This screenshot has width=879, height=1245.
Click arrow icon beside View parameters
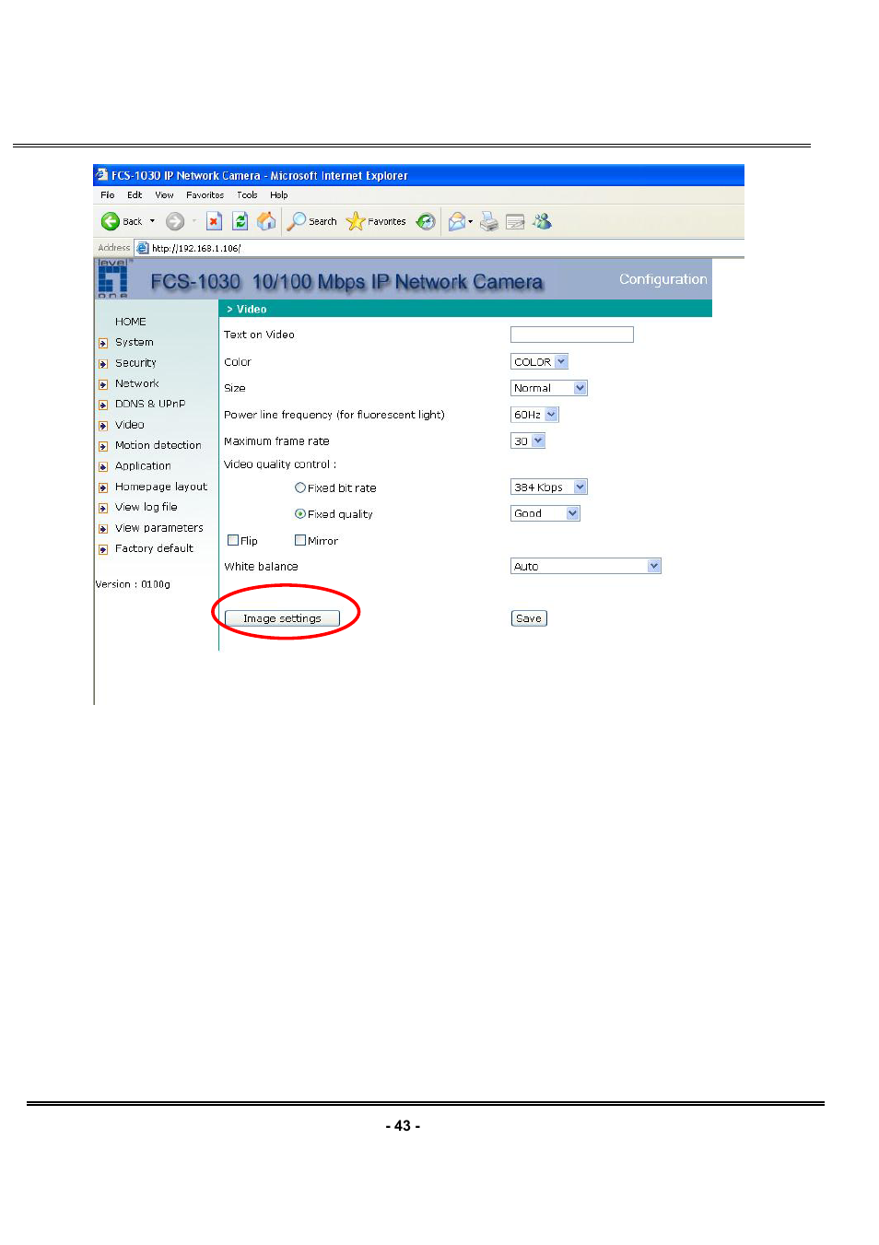tap(103, 529)
